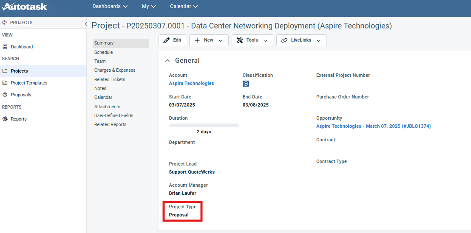Click the Duration progress bar
The height and width of the screenshot is (233, 471).
click(x=204, y=126)
